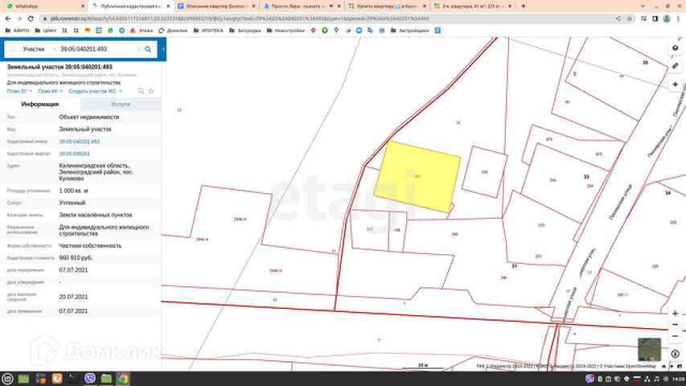Open the АВИТО bookmarks folder

tap(17, 31)
